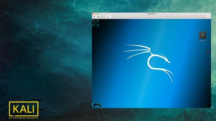The height and width of the screenshot is (121, 216).
Task: Click the corner-brackets icon atop Kali desktop
Action: click(x=96, y=23)
